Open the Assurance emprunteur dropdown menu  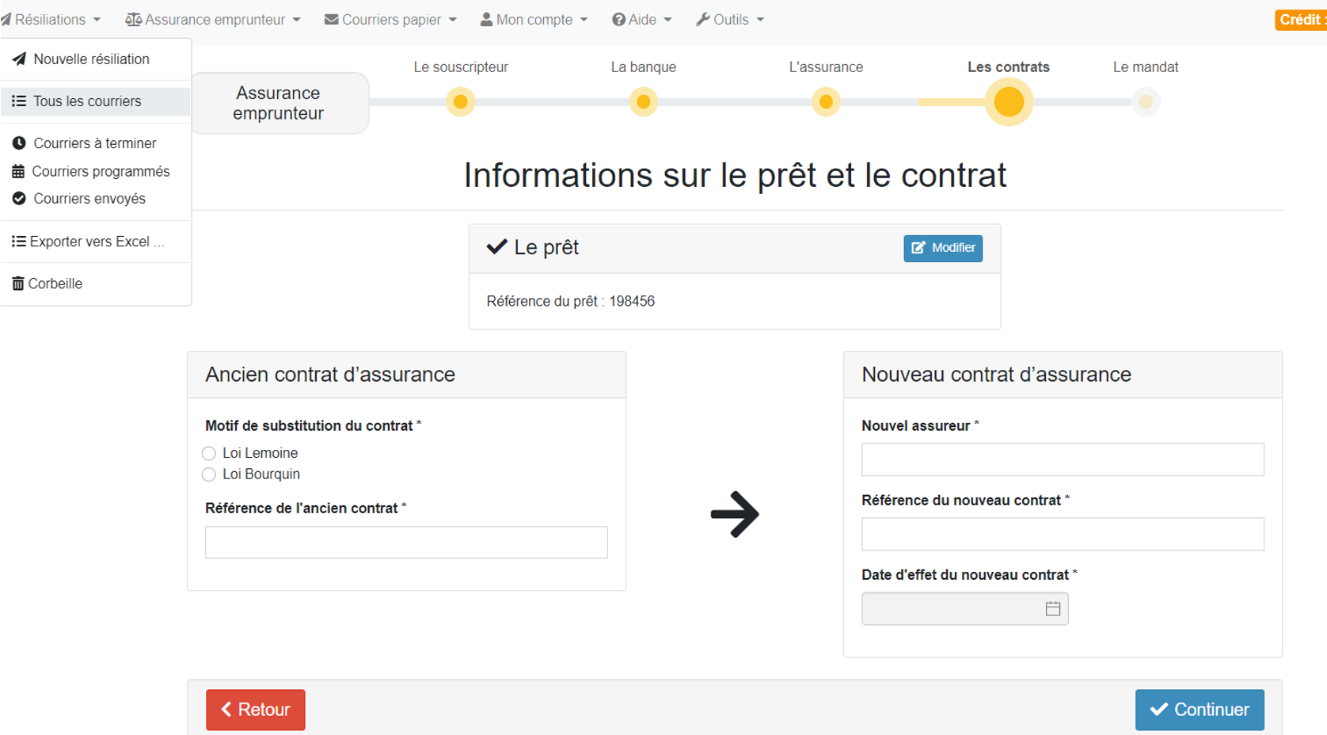click(214, 20)
